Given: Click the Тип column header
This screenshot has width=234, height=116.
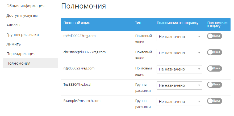Looking at the screenshot, I should [x=138, y=23].
